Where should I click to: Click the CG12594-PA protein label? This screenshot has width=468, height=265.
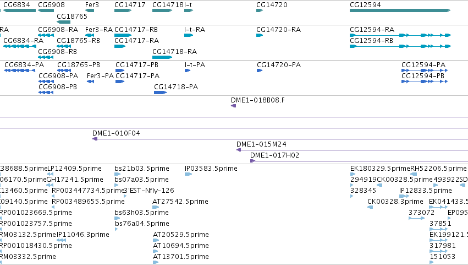pyautogui.click(x=423, y=65)
